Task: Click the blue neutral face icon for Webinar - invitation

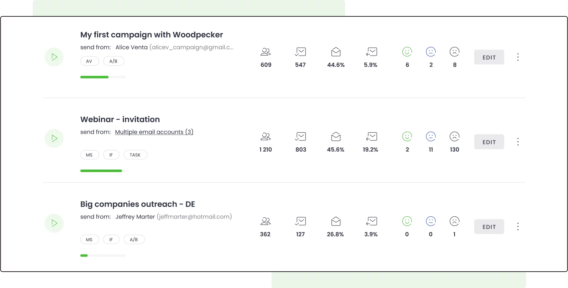Action: (x=431, y=137)
